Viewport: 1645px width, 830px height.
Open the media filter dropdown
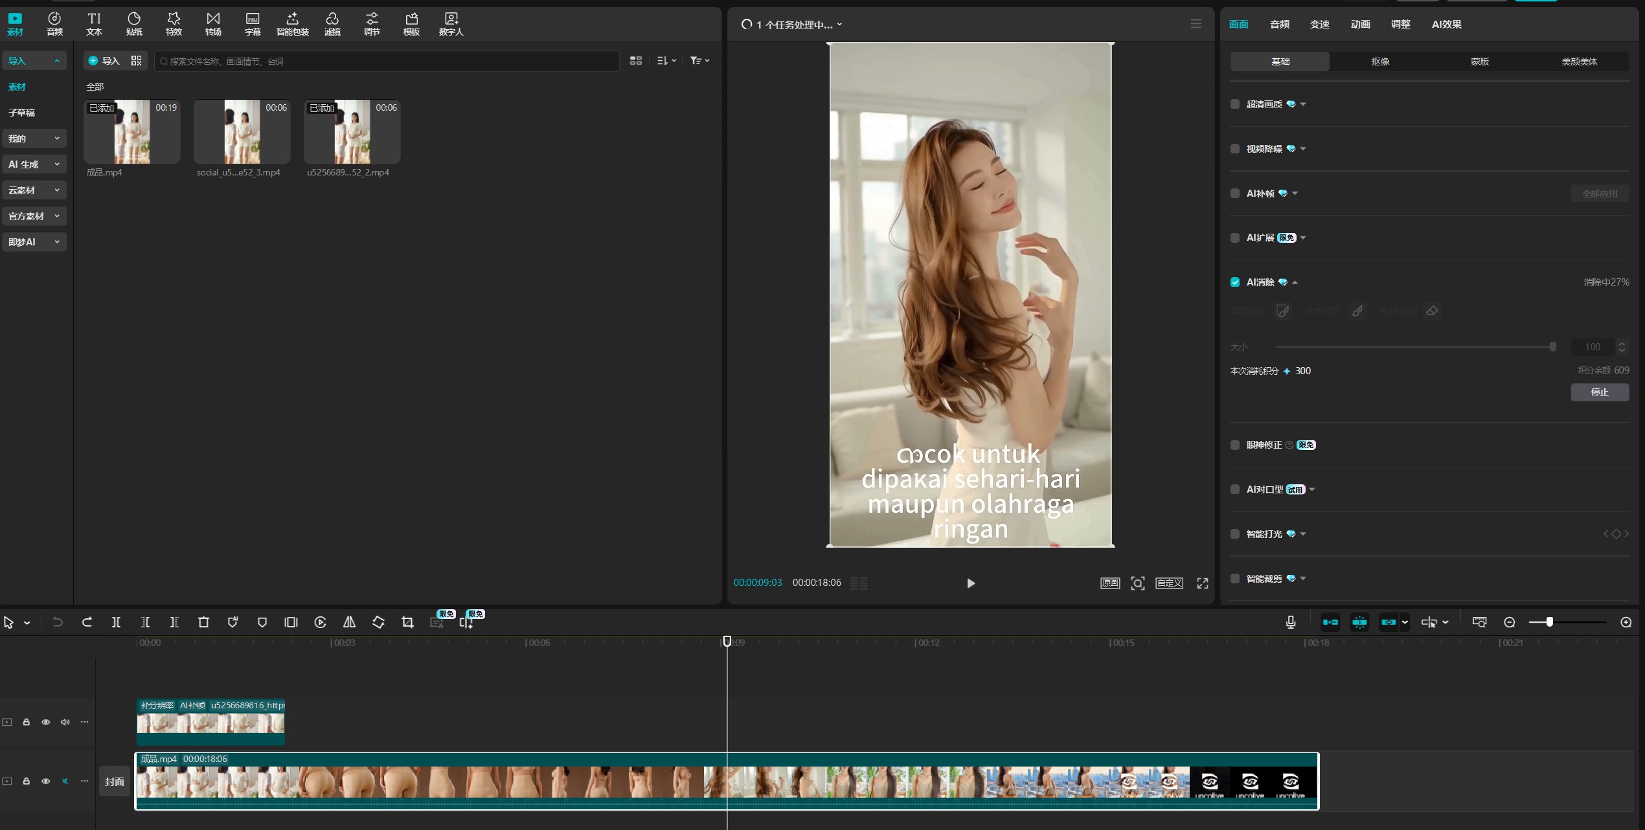[x=699, y=61]
